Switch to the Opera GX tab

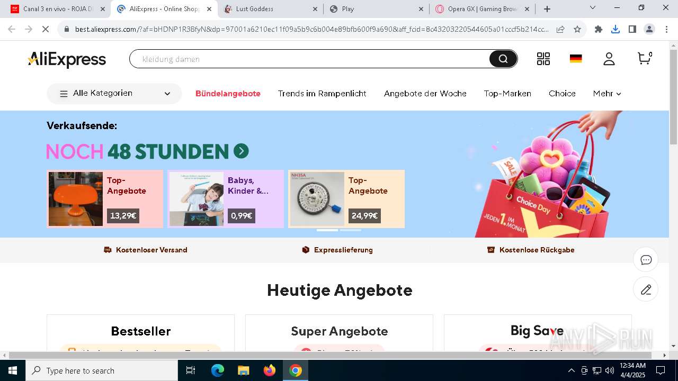click(482, 9)
